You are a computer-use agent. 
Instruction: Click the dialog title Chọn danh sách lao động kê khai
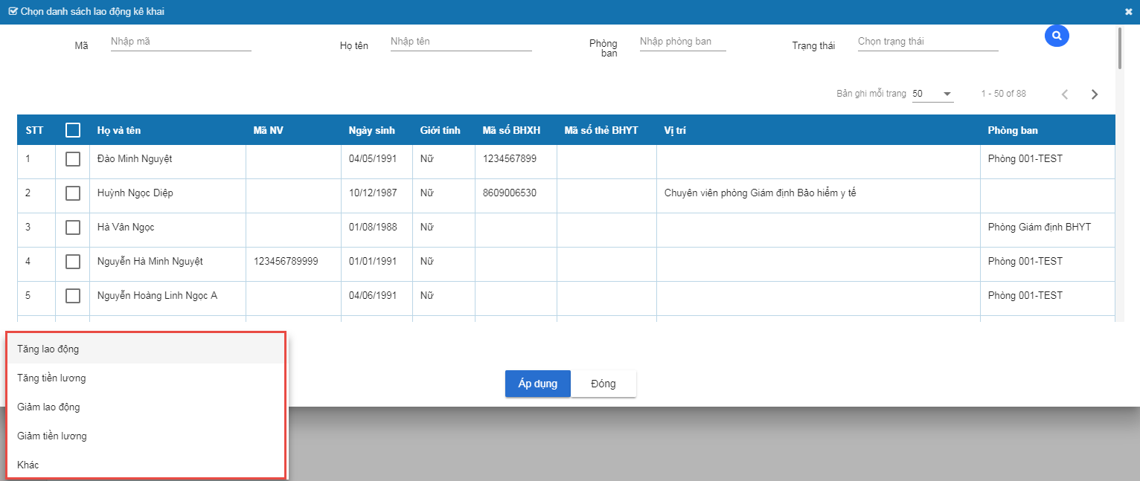pos(92,12)
